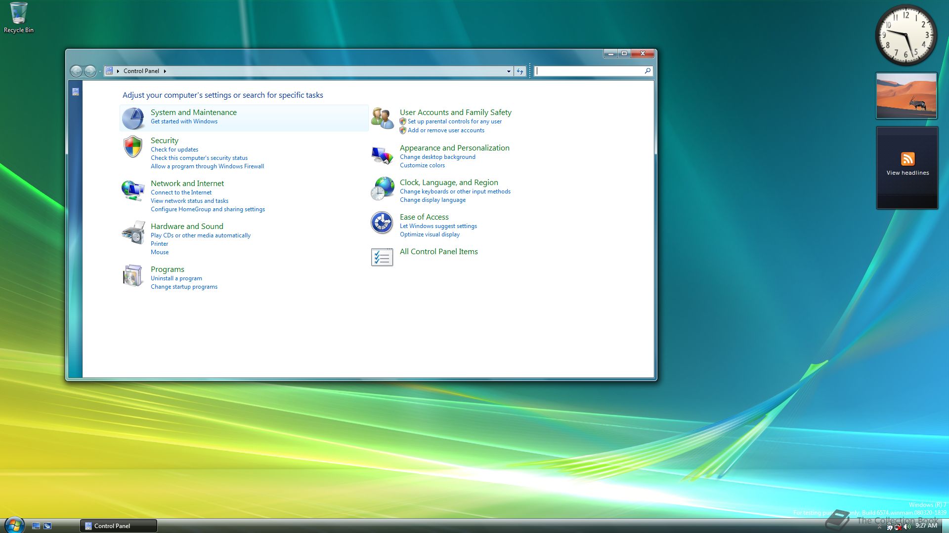Open the address bar history dropdown arrow
This screenshot has height=533, width=949.
point(509,71)
